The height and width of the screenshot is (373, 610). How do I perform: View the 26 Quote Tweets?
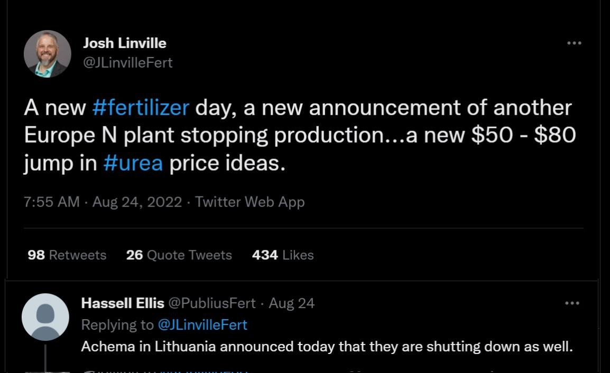[x=179, y=255]
